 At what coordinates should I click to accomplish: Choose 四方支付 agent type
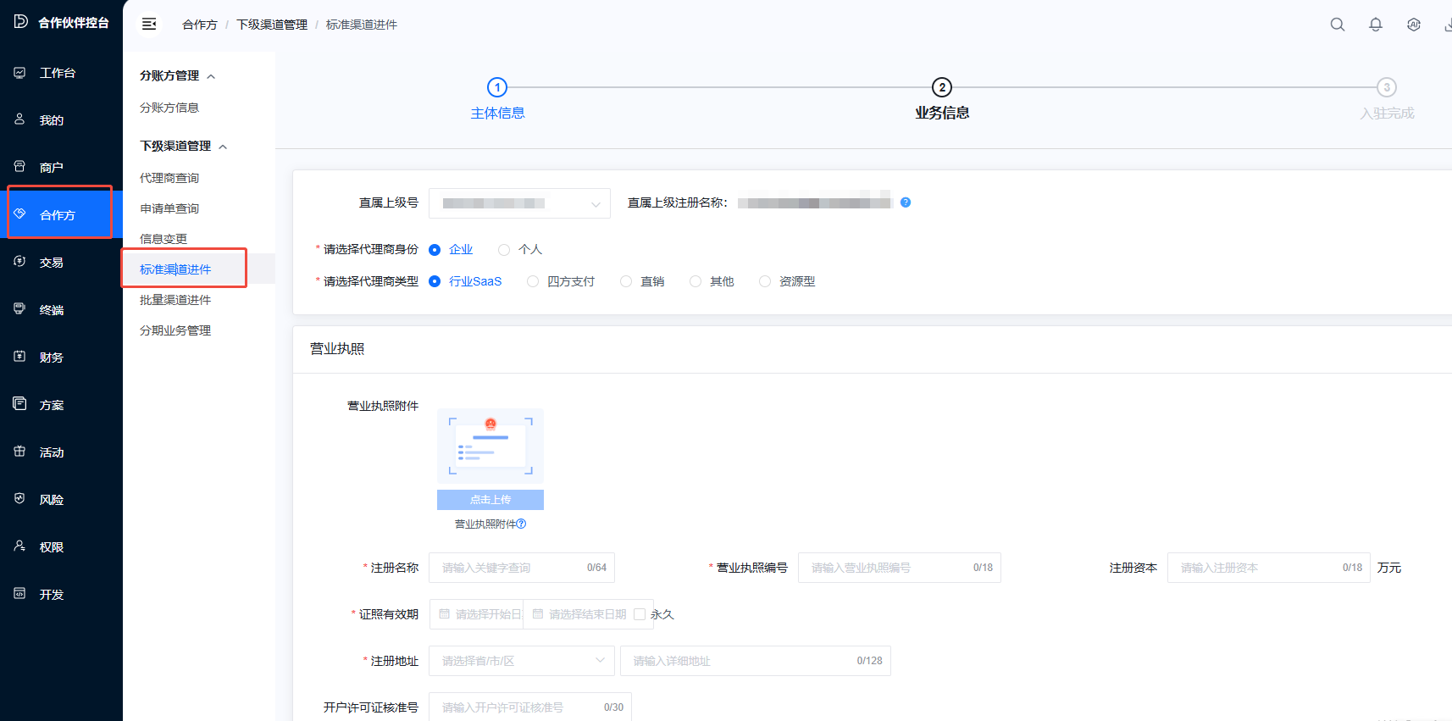(533, 281)
